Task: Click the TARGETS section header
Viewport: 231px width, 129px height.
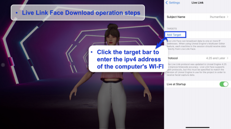Action: point(172,29)
